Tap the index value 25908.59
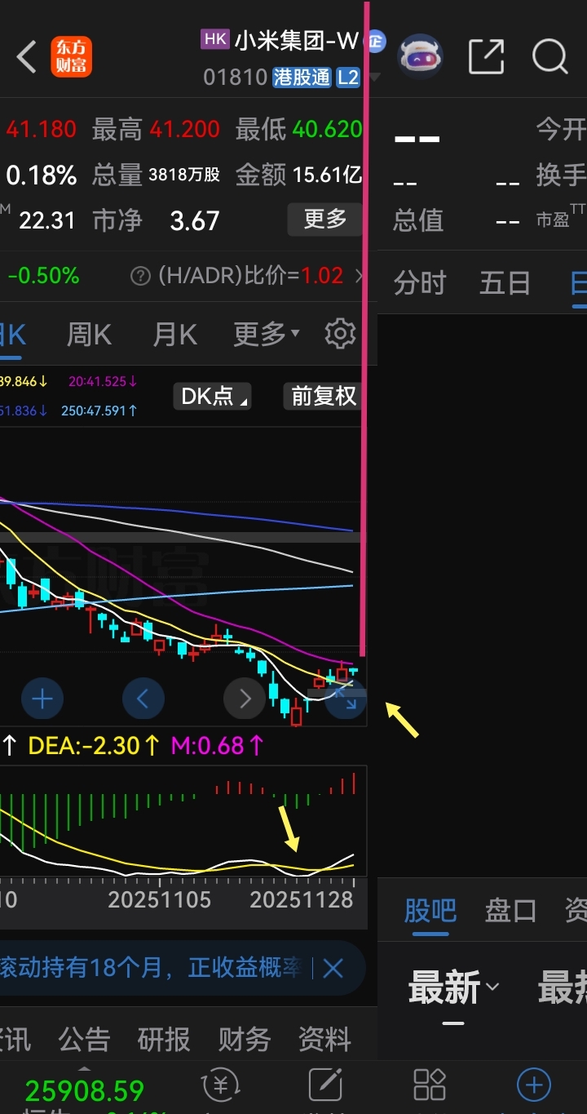 pyautogui.click(x=85, y=1090)
